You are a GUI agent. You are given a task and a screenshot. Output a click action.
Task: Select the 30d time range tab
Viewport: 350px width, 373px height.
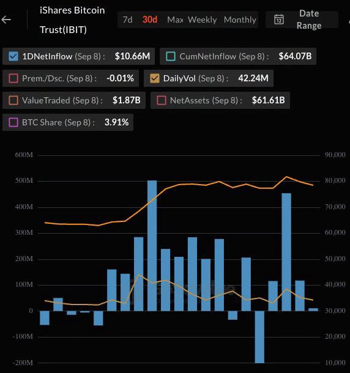pyautogui.click(x=150, y=20)
